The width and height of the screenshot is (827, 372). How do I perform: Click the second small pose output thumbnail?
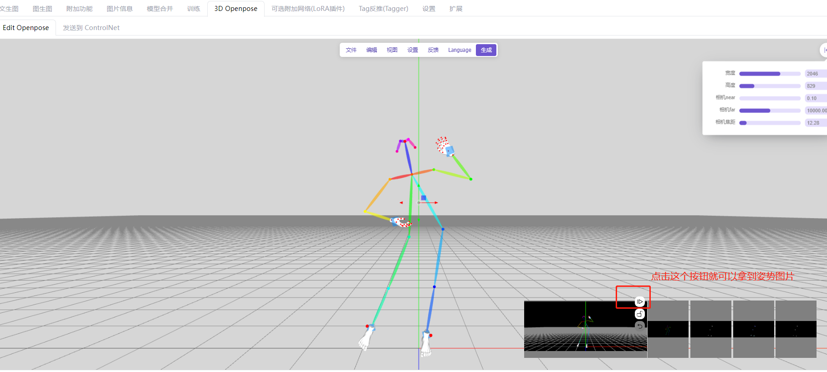tap(711, 329)
